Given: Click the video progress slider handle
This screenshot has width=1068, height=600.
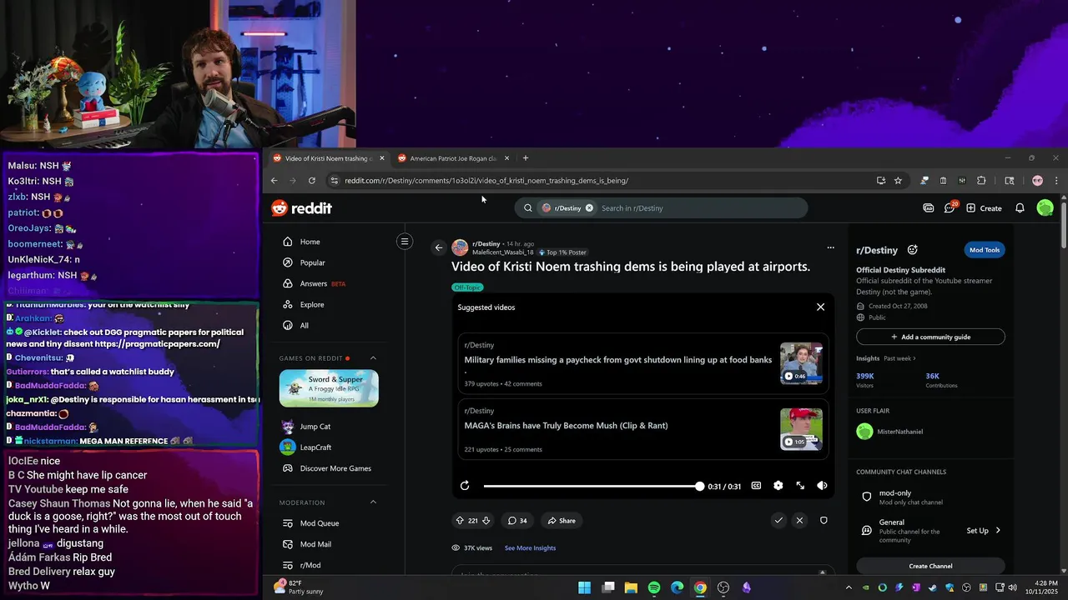Looking at the screenshot, I should point(699,486).
